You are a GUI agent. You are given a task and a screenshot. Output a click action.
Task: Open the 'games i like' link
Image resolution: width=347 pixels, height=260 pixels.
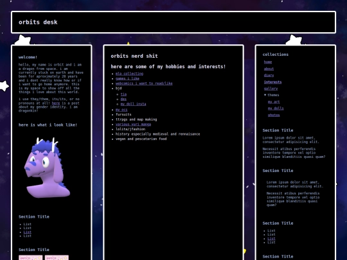tap(127, 78)
